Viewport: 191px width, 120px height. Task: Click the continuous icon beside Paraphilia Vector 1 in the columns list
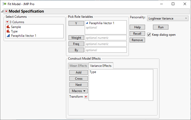[8, 36]
